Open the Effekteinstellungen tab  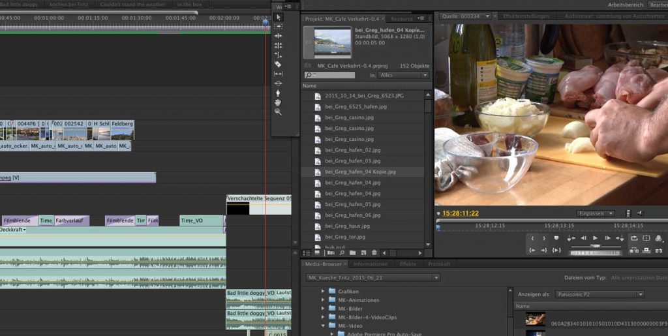point(525,16)
